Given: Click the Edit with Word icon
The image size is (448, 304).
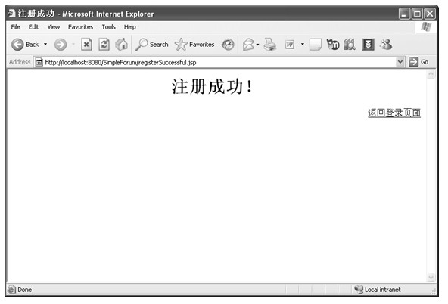Looking at the screenshot, I should [290, 45].
